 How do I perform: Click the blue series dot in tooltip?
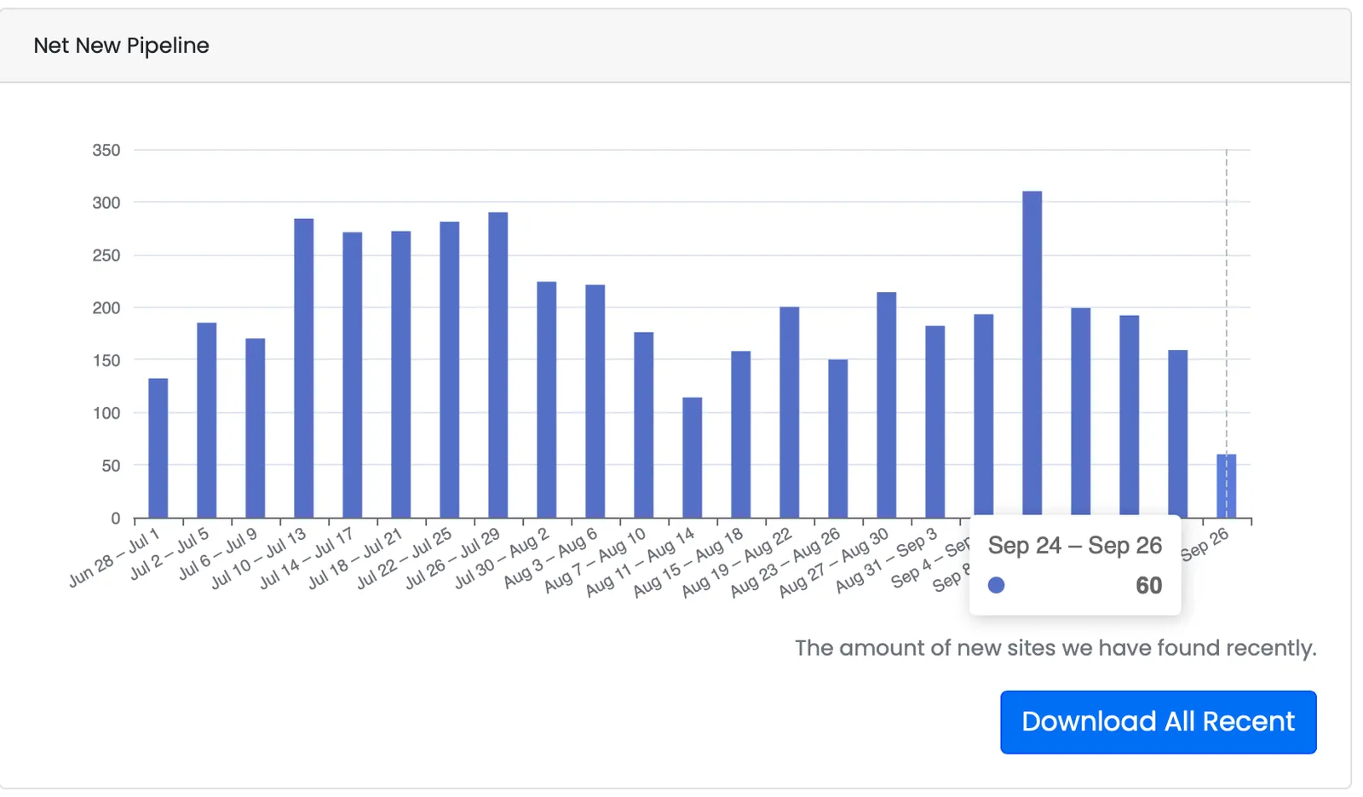pos(996,585)
